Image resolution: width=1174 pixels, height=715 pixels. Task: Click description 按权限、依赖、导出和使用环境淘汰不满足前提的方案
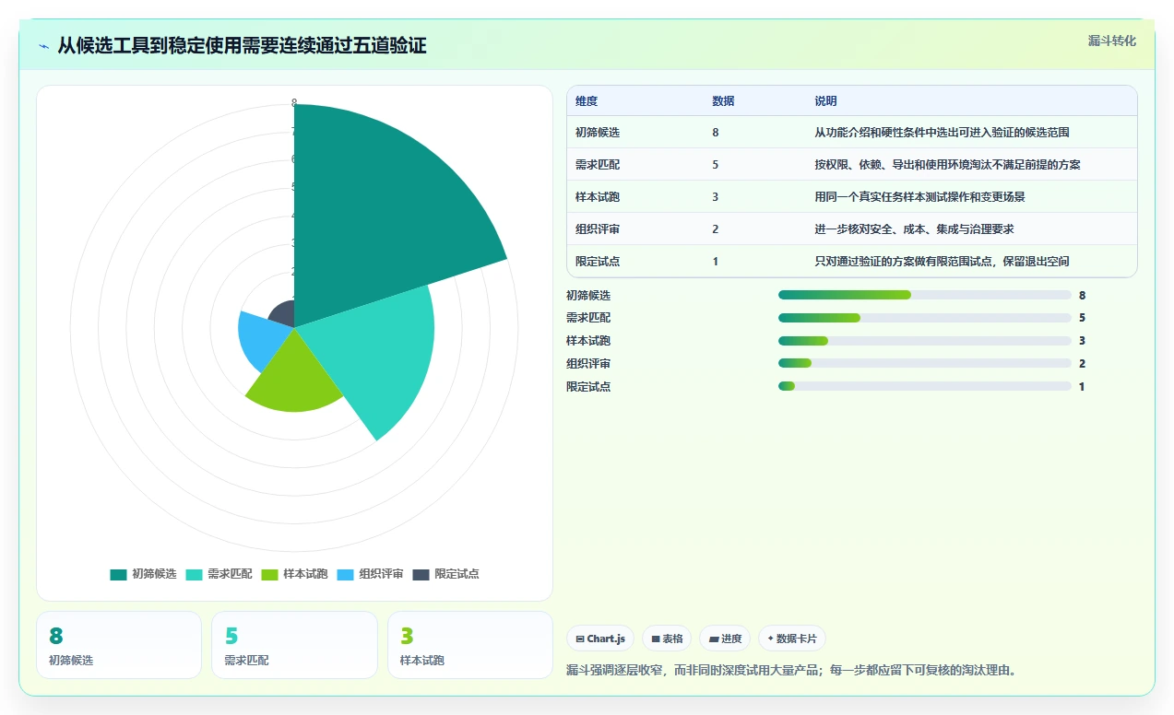[x=947, y=165]
